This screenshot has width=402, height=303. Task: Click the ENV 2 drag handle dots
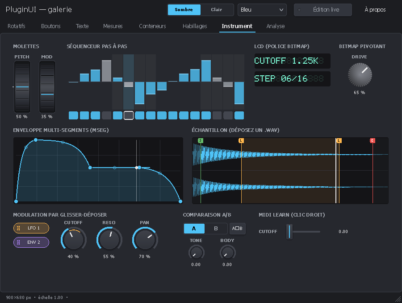[18, 242]
